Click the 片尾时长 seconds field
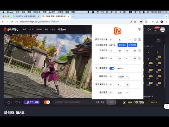169x127 pixels. [x=129, y=58]
